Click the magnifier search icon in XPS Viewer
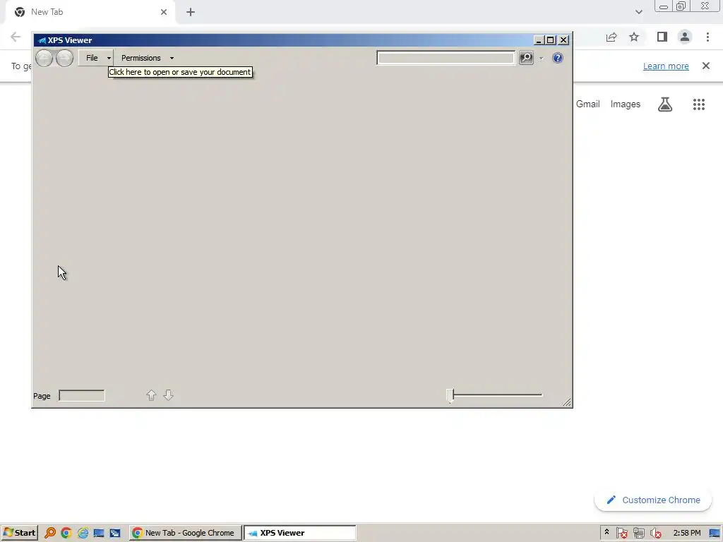723x542 pixels. point(526,58)
